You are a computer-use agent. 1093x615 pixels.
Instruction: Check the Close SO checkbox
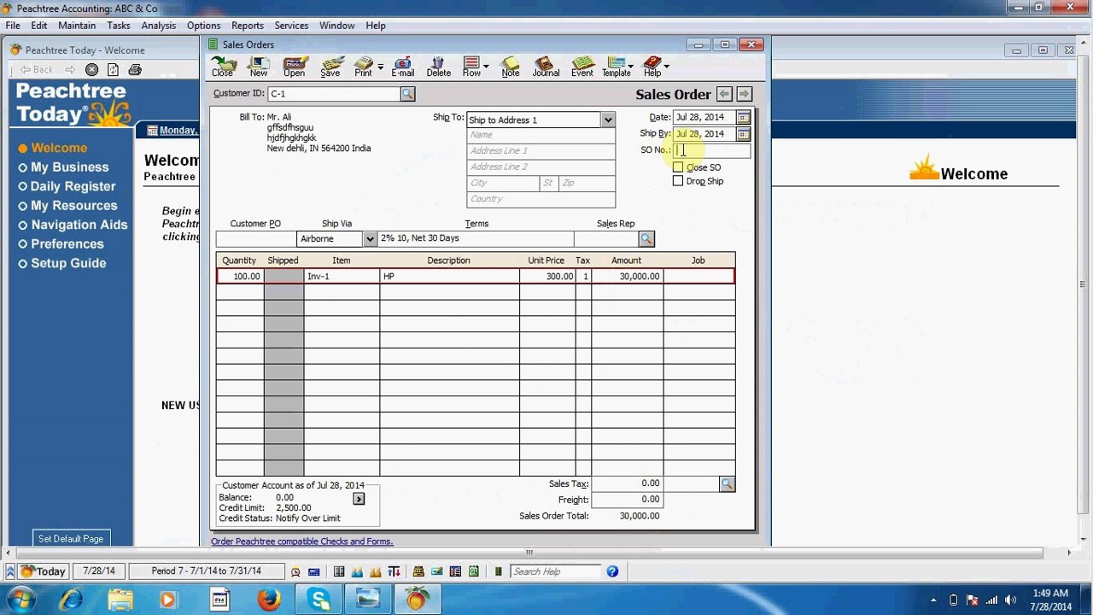point(678,167)
